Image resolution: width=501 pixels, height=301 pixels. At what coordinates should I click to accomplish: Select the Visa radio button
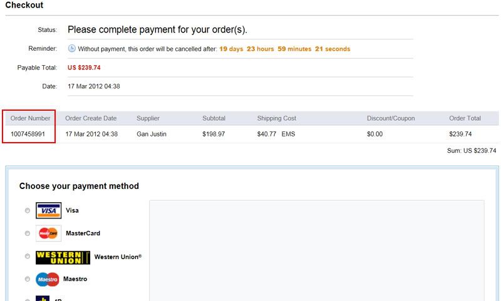point(27,211)
